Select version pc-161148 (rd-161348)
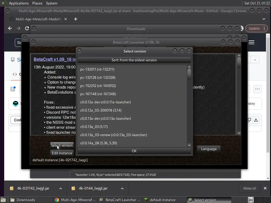 tap(132, 94)
